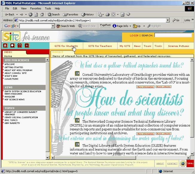Click the red plus icon button

click(x=27, y=46)
